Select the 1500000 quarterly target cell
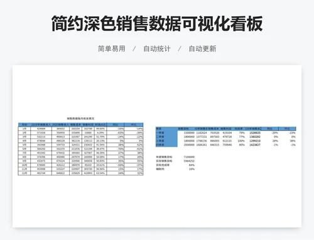Viewport: 314px width, 240px height. pos(189,133)
